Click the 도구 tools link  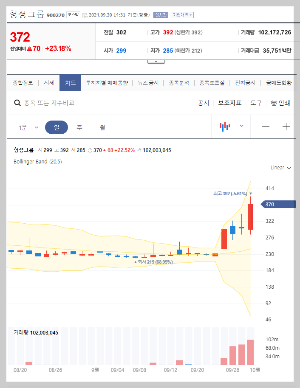tap(255, 103)
